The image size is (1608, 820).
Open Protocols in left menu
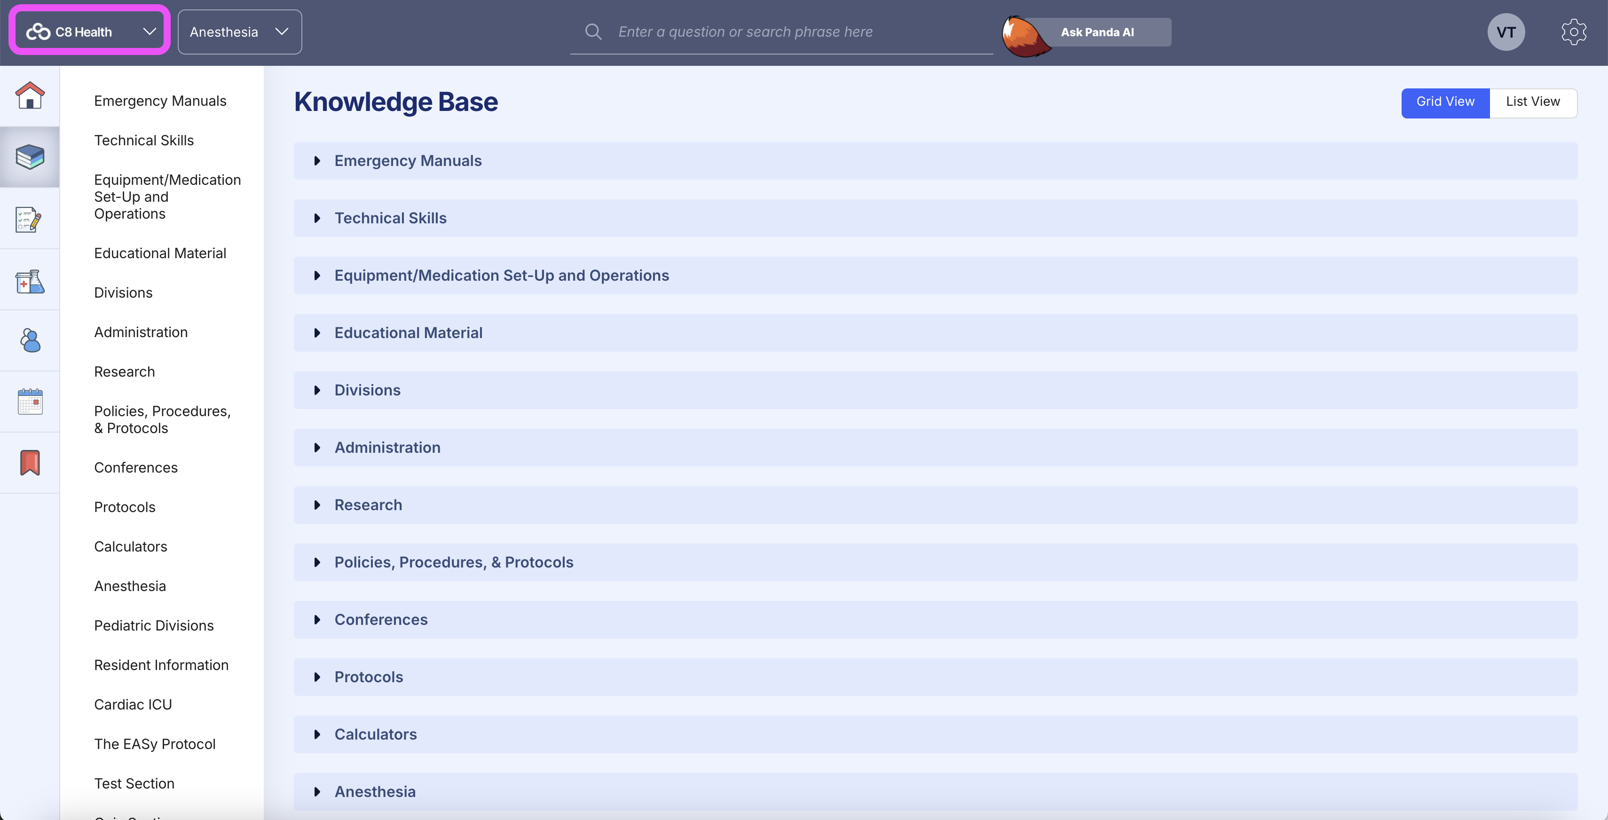coord(124,507)
